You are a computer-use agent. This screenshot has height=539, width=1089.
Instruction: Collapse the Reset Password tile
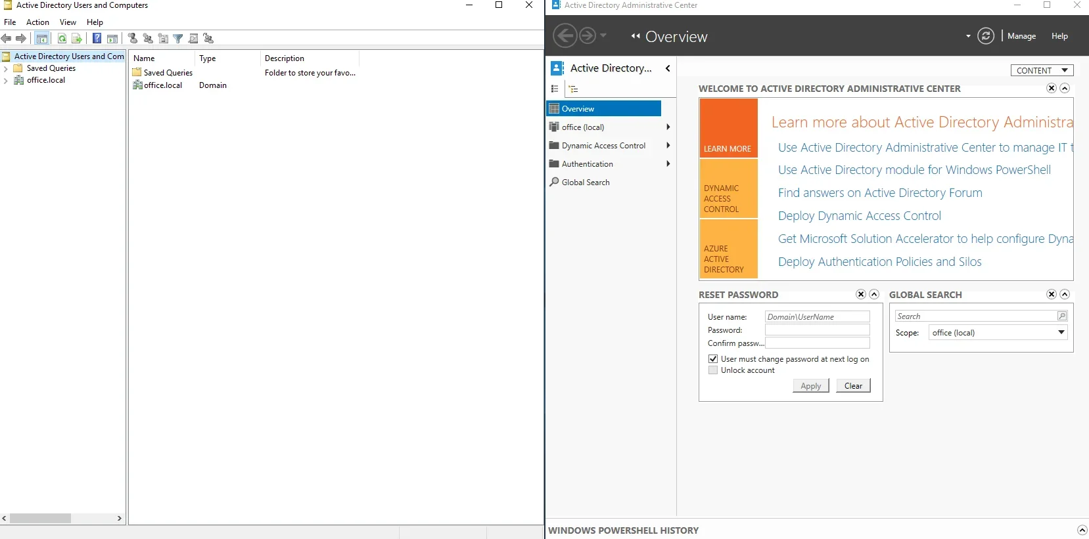point(874,295)
